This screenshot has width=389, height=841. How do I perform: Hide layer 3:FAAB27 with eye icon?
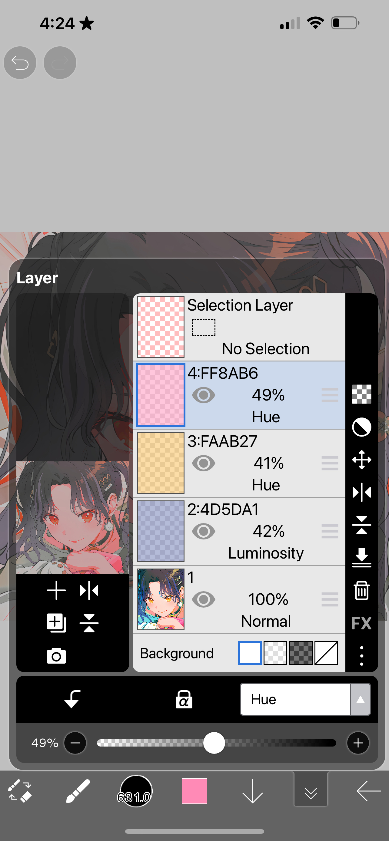204,463
